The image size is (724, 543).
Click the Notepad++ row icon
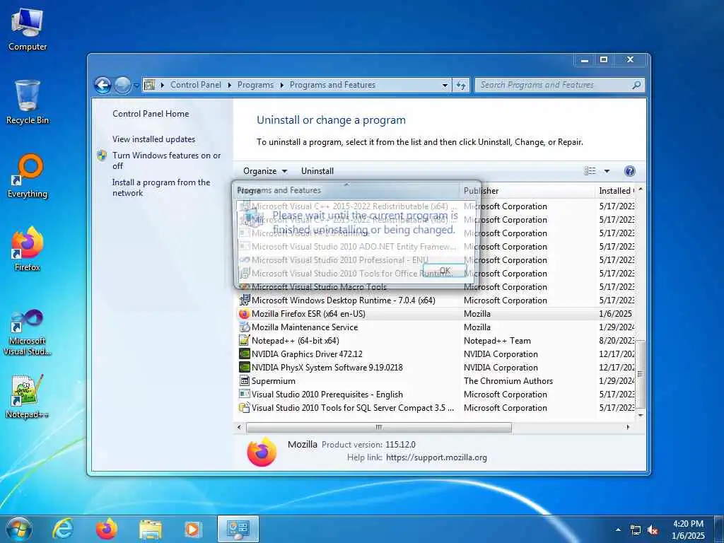tap(244, 340)
